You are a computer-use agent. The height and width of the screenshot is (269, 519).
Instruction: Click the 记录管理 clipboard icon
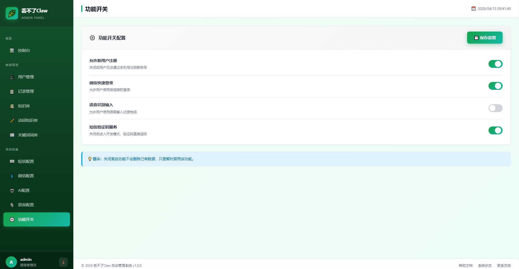pos(12,92)
